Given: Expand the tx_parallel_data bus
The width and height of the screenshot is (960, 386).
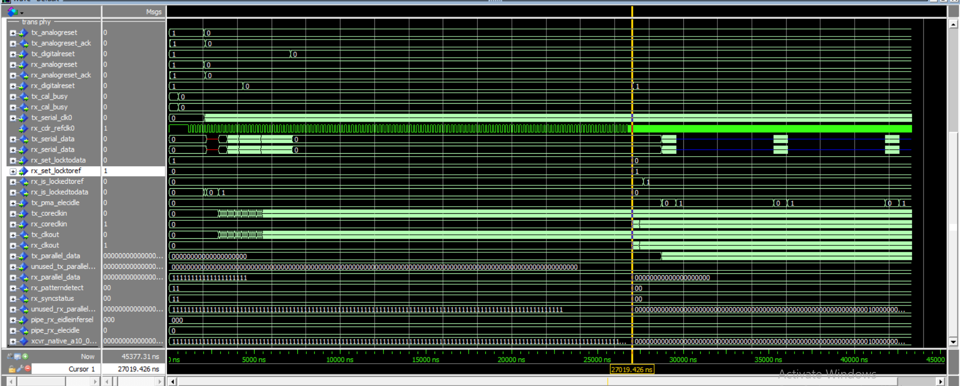Looking at the screenshot, I should coord(13,256).
